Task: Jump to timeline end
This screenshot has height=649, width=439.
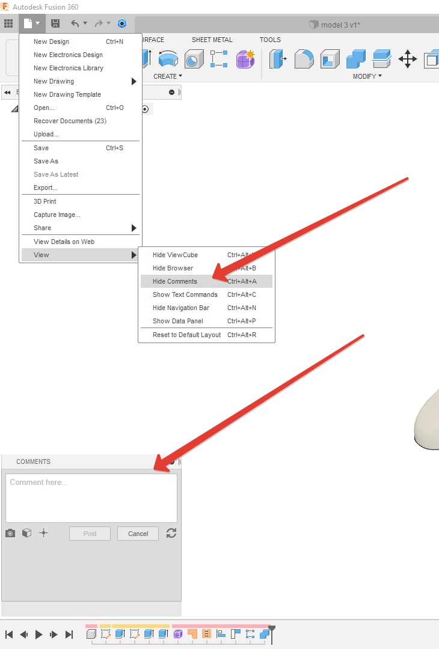Action: click(x=69, y=635)
